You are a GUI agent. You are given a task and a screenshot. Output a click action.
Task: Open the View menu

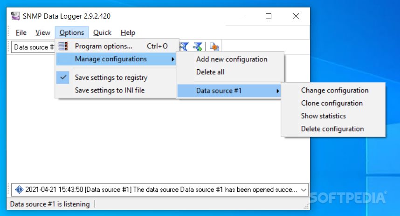click(42, 33)
